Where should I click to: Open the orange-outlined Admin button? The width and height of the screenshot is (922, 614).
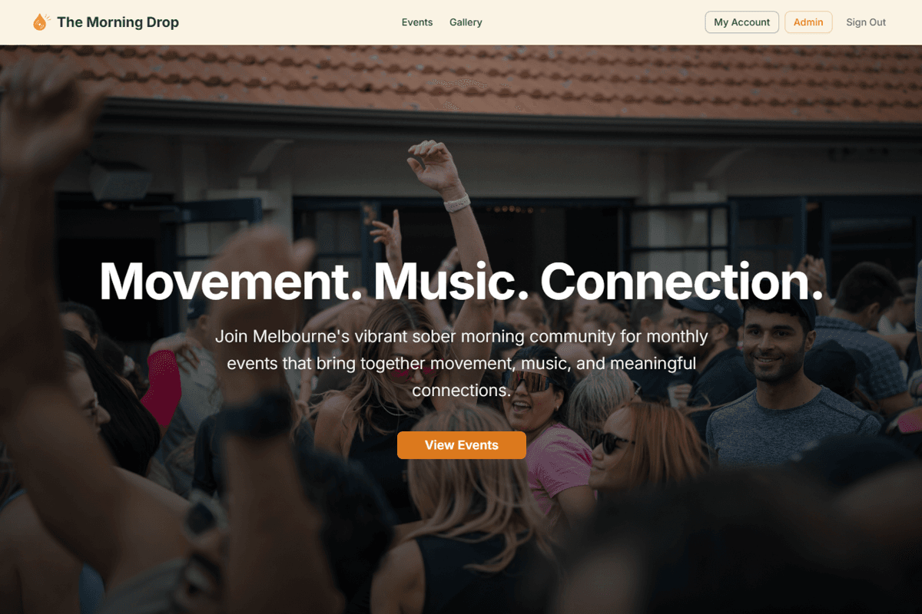tap(808, 22)
